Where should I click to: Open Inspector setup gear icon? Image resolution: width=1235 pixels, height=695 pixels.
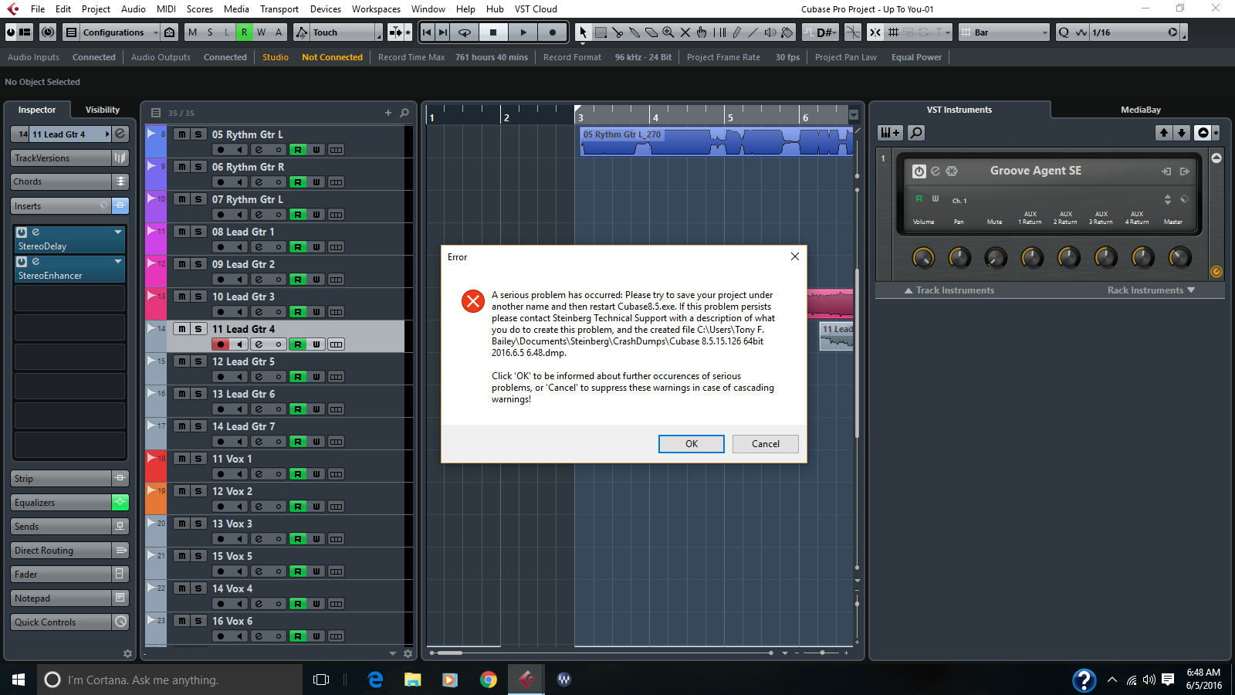click(127, 653)
